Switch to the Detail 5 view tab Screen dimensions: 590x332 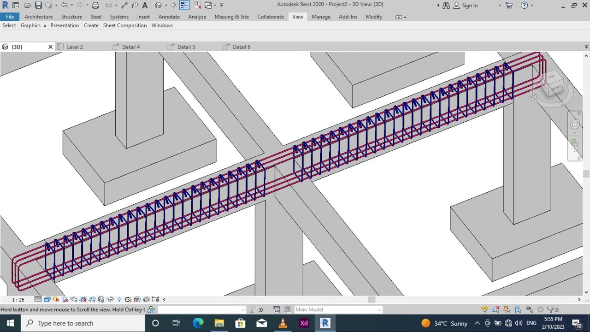(x=186, y=47)
